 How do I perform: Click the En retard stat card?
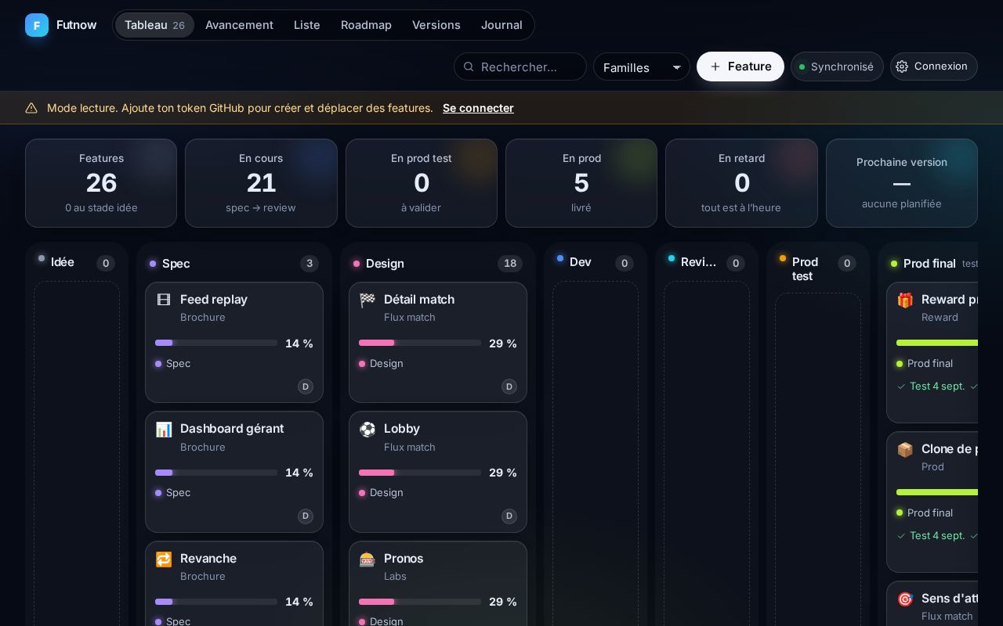click(741, 183)
